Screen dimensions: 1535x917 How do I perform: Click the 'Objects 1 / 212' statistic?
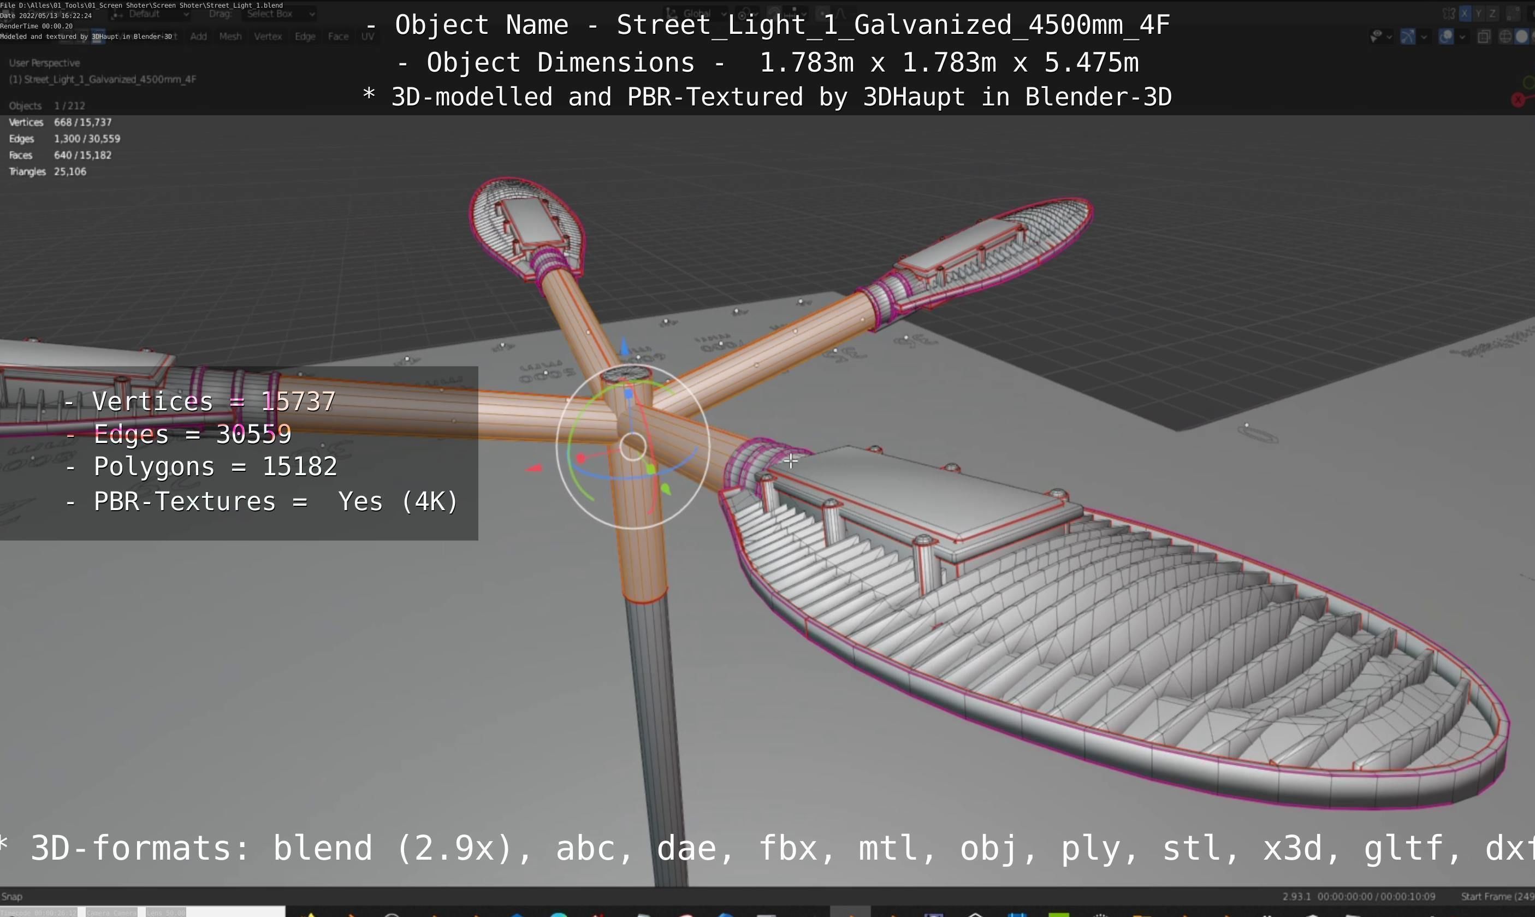coord(47,105)
